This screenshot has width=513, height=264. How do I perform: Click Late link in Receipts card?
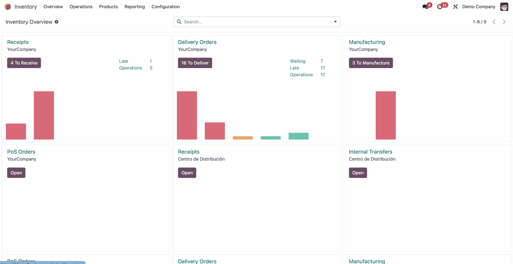click(x=124, y=61)
